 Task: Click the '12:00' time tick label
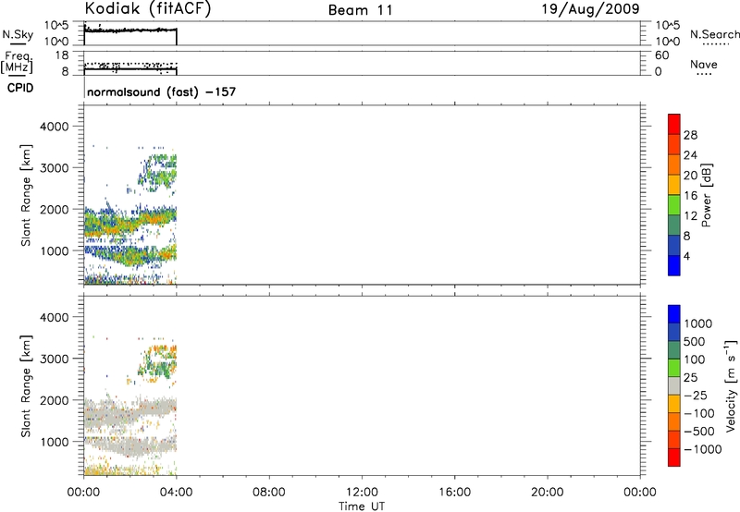362,493
